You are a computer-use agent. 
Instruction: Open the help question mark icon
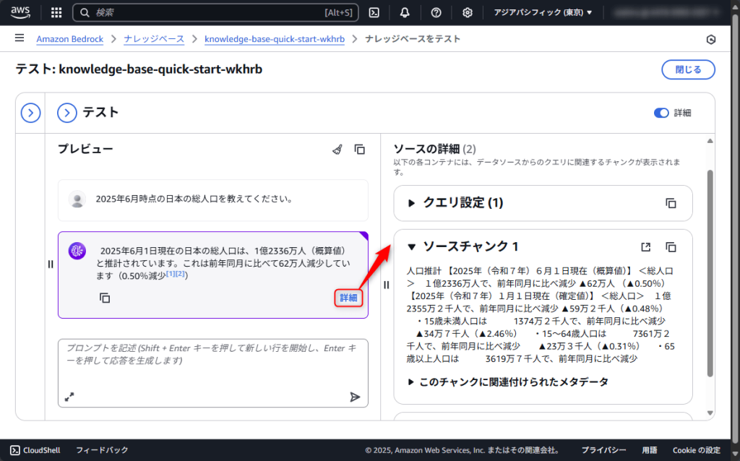[436, 13]
